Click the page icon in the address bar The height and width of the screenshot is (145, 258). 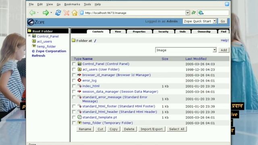82,12
